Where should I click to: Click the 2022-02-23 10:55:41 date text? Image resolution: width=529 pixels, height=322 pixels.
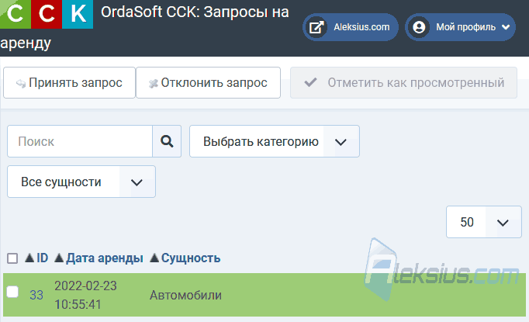85,296
